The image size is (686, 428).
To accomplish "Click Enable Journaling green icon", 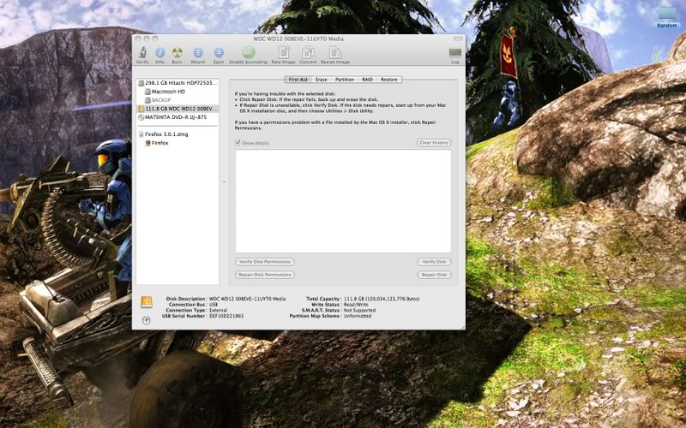I will point(249,52).
